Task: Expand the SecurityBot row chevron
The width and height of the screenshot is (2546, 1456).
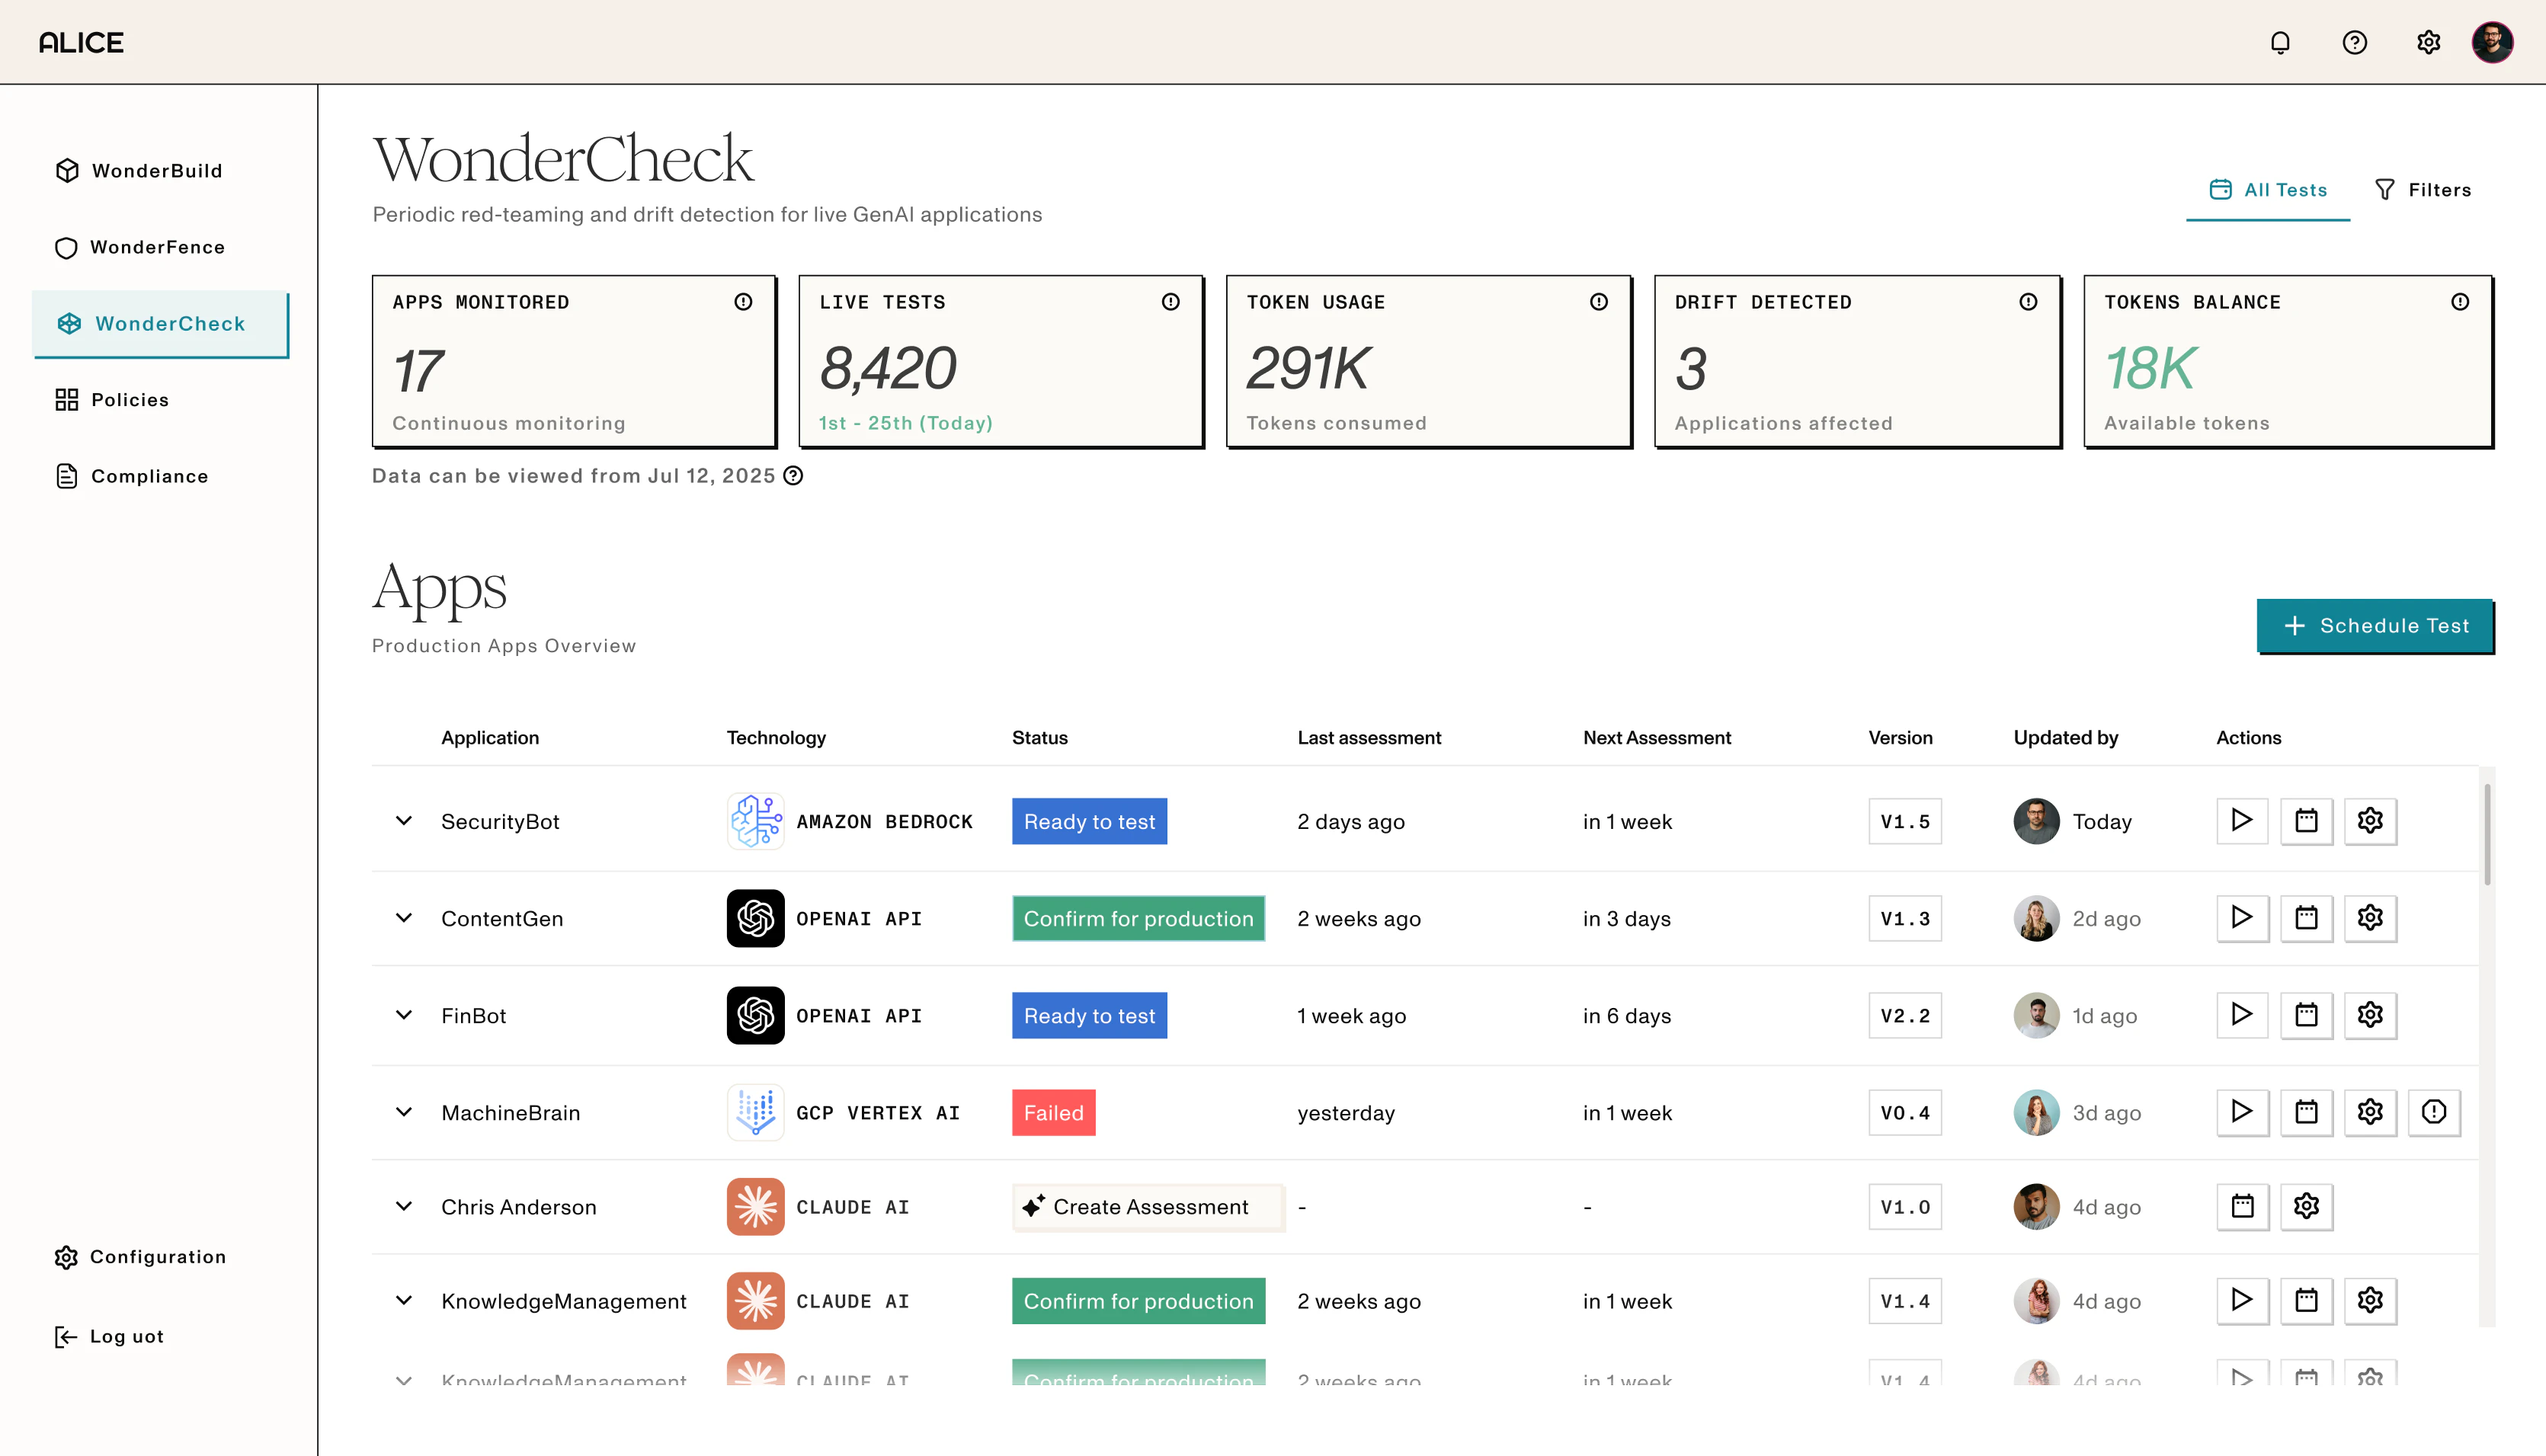Action: (404, 821)
